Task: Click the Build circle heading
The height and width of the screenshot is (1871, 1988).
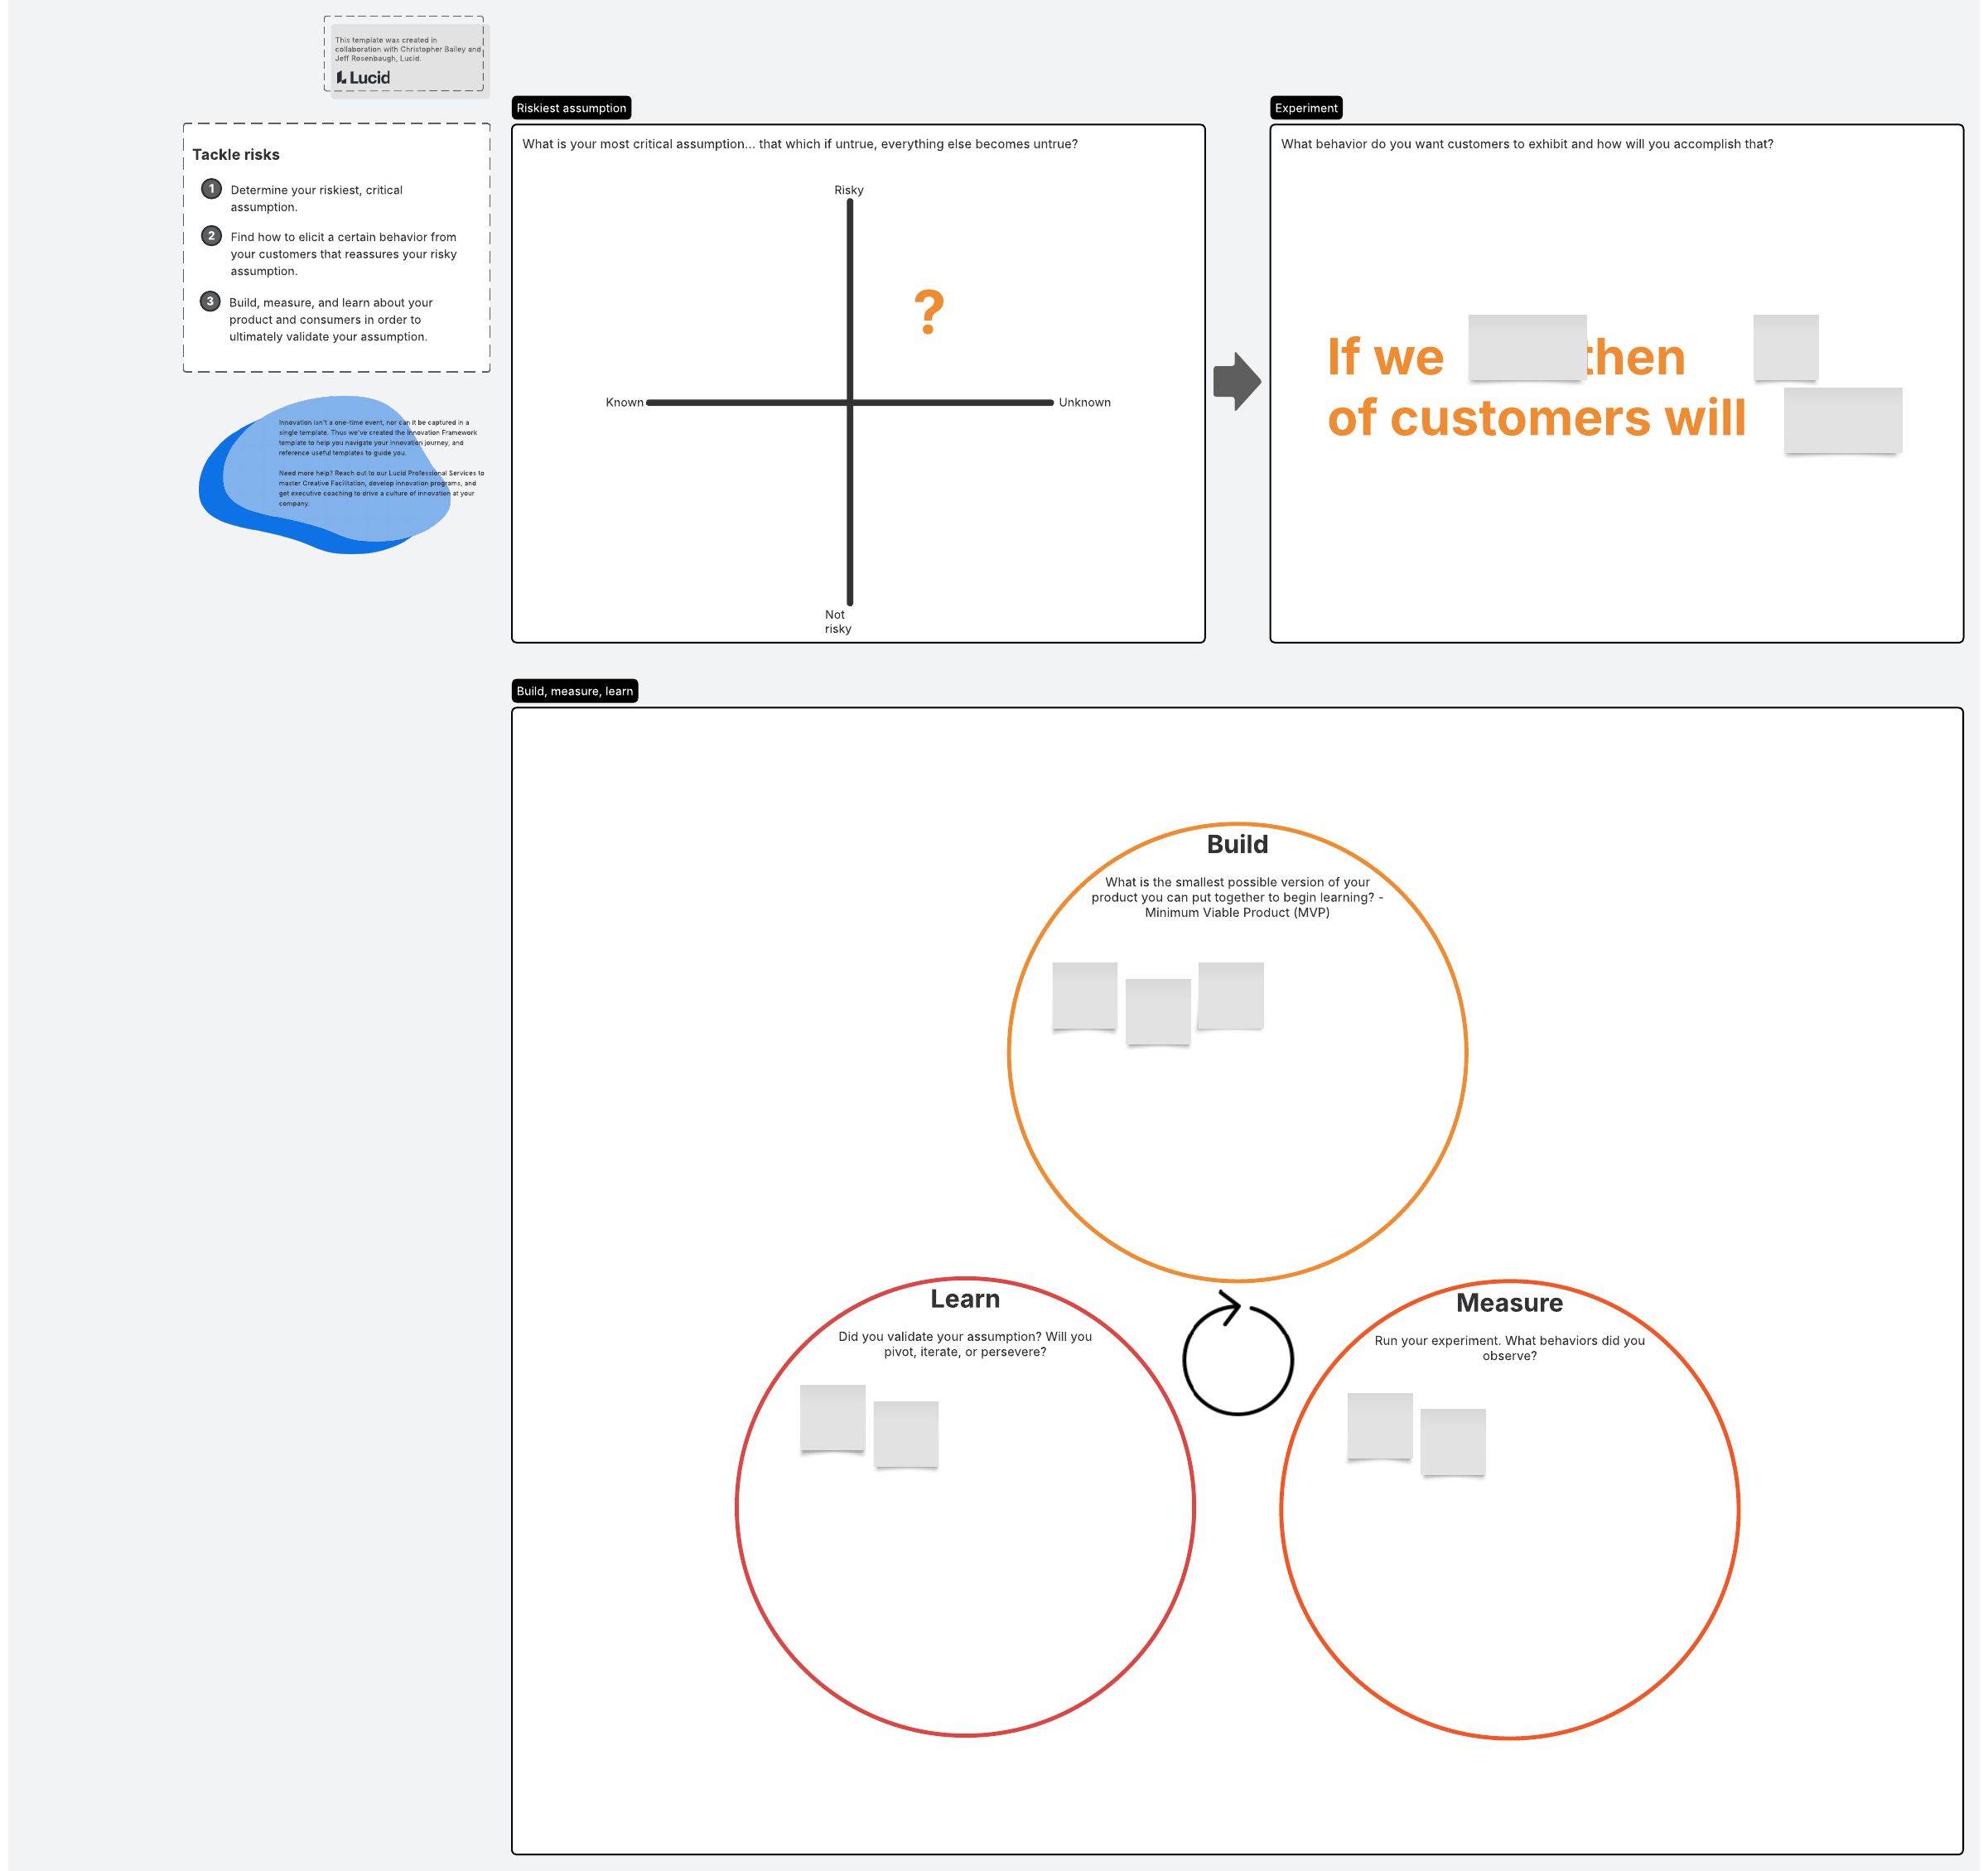Action: (1237, 844)
